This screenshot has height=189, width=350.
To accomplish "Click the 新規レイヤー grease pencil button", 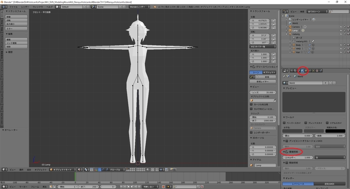I will (x=263, y=81).
